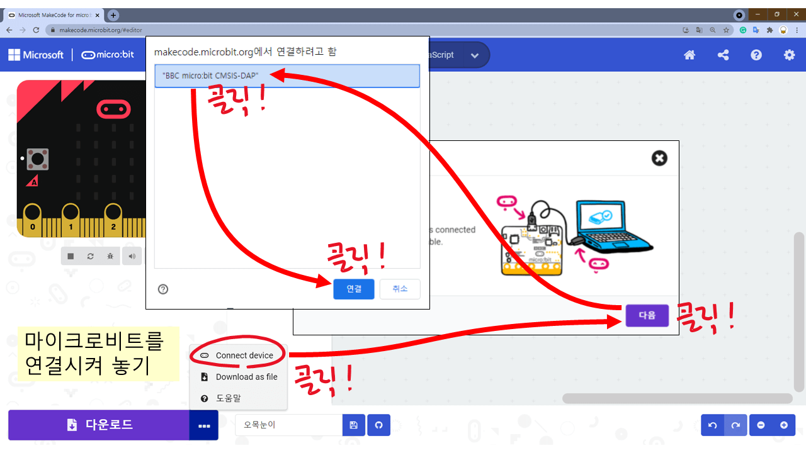Toggle simulator debug mode bug icon
806x453 pixels.
click(110, 256)
